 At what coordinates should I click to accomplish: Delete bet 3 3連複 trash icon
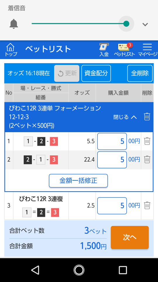click(x=147, y=205)
